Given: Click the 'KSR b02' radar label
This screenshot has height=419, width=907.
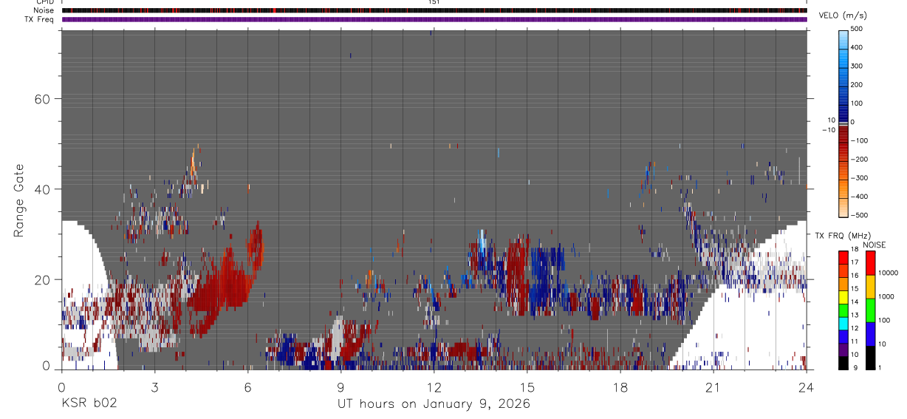Looking at the screenshot, I should click(x=89, y=403).
